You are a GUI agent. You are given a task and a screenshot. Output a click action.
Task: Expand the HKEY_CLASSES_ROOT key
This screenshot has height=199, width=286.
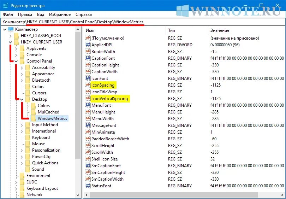tap(10, 36)
